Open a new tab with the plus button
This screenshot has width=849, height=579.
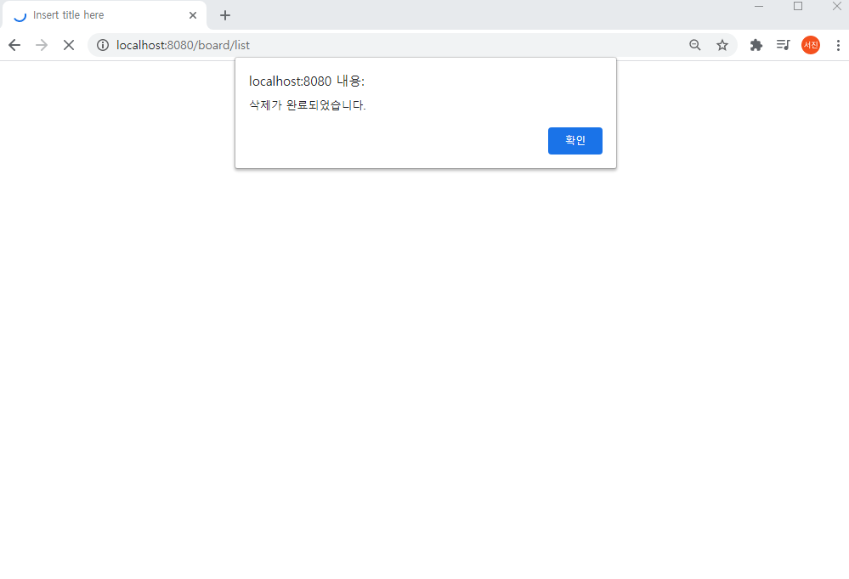[225, 15]
